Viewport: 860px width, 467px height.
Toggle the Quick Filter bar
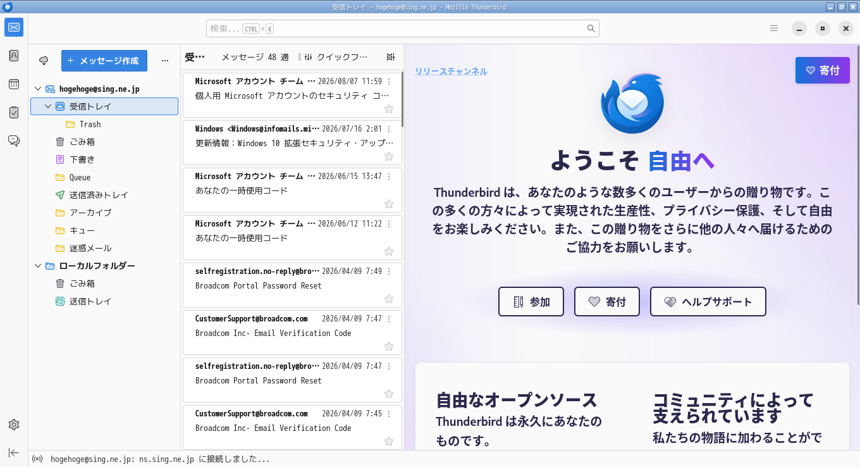pos(335,57)
